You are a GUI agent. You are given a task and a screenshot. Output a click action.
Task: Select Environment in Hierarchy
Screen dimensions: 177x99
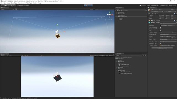pyautogui.click(x=121, y=12)
